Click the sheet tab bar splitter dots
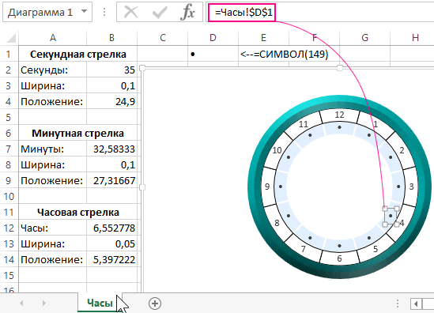 [x=398, y=304]
